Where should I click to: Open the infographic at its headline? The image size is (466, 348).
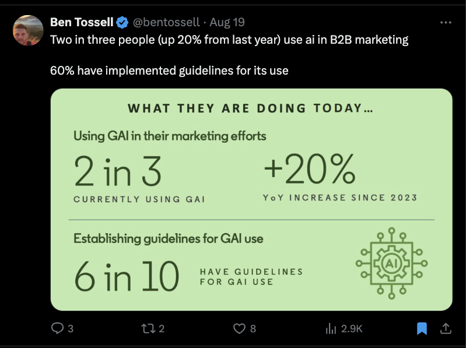click(x=250, y=108)
